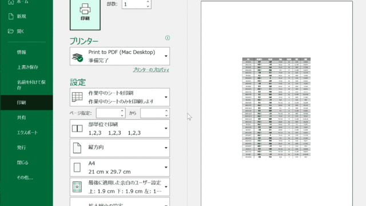366x206 pixels.
Task: Click the Print to PDF printer status icon
Action: (x=78, y=57)
